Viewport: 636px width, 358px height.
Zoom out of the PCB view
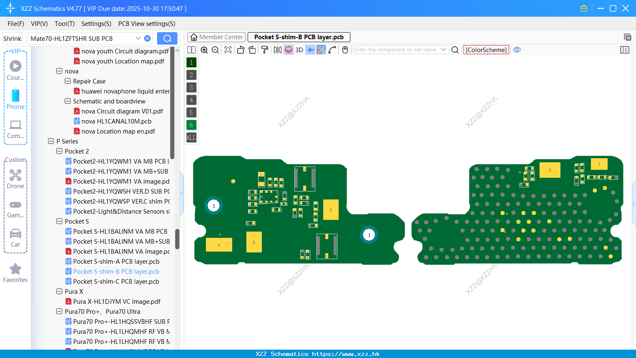[x=215, y=50]
